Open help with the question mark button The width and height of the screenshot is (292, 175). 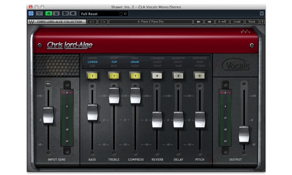tap(262, 22)
